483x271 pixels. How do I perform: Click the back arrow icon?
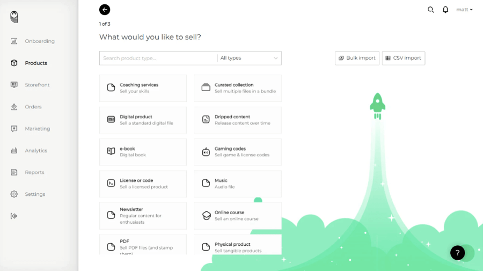click(105, 10)
